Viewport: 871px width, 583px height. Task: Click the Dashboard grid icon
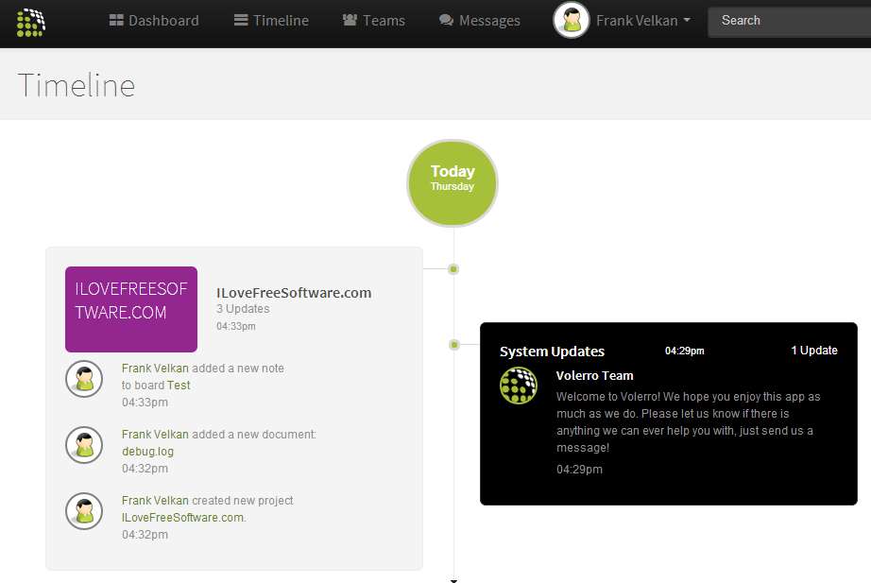116,21
